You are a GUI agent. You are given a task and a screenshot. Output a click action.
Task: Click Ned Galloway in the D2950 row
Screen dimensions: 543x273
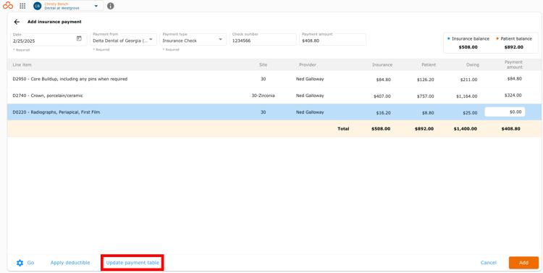tap(310, 79)
